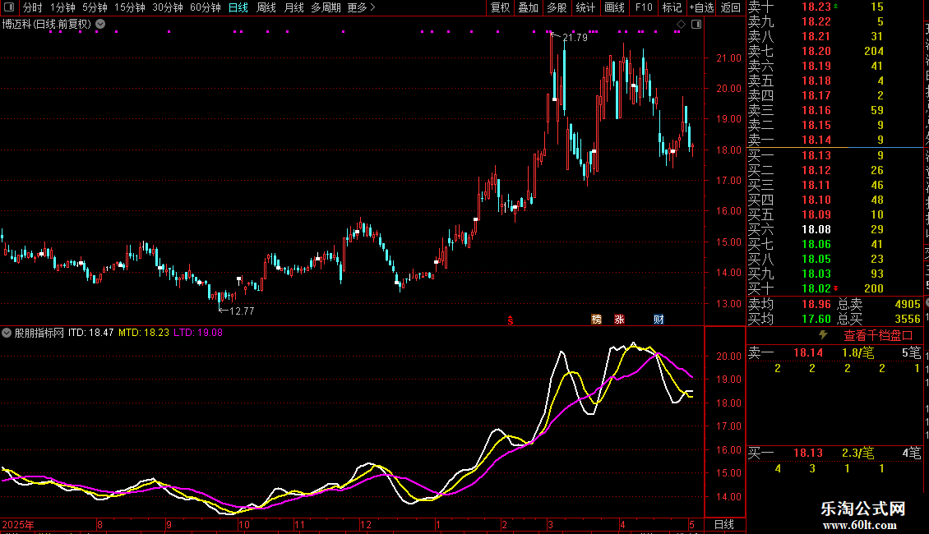Select the 卖一 price 18.14 row
The image size is (929, 534).
tap(834, 140)
